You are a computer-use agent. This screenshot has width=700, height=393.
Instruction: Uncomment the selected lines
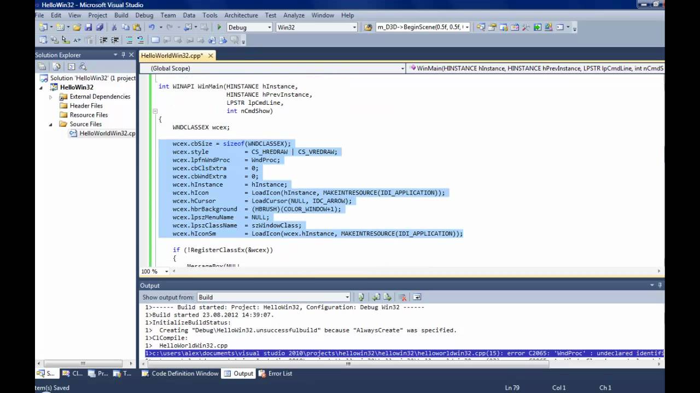pos(141,40)
